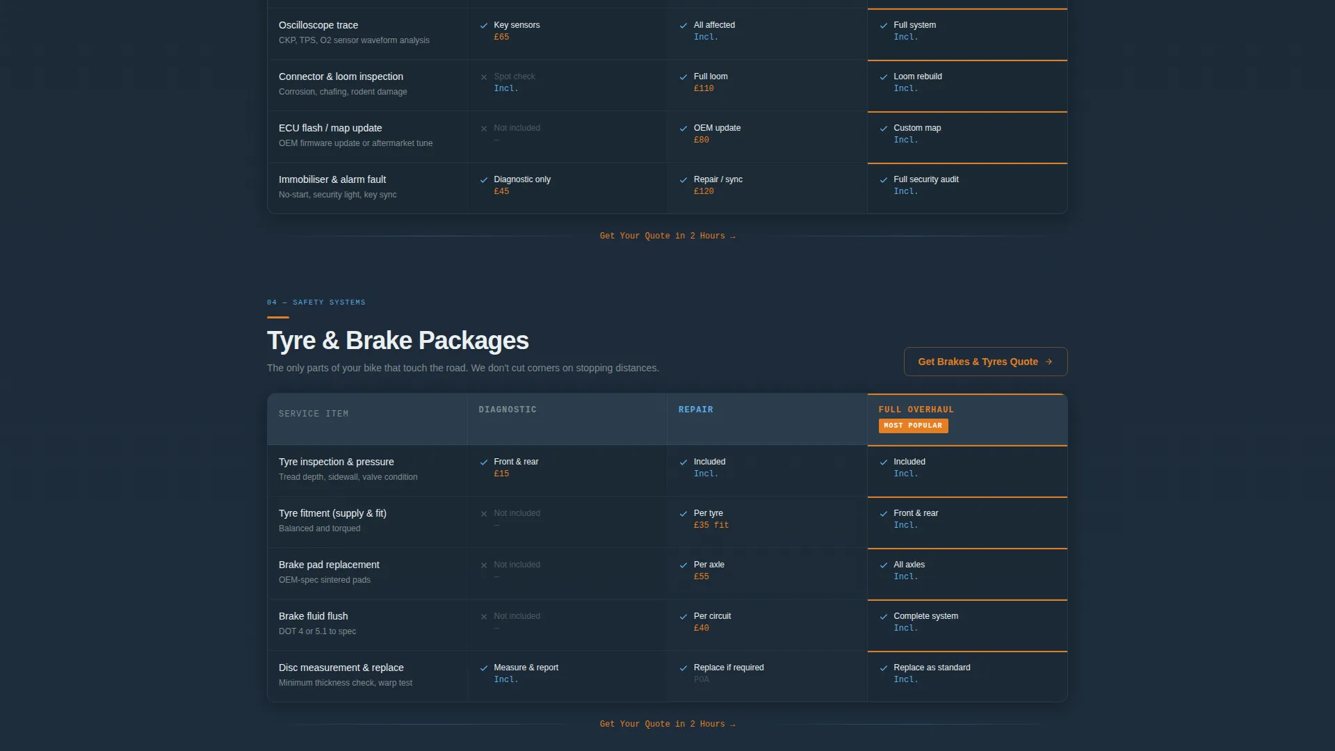This screenshot has width=1335, height=751.
Task: Click the checkmark beside Complete system
Action: [x=884, y=617]
